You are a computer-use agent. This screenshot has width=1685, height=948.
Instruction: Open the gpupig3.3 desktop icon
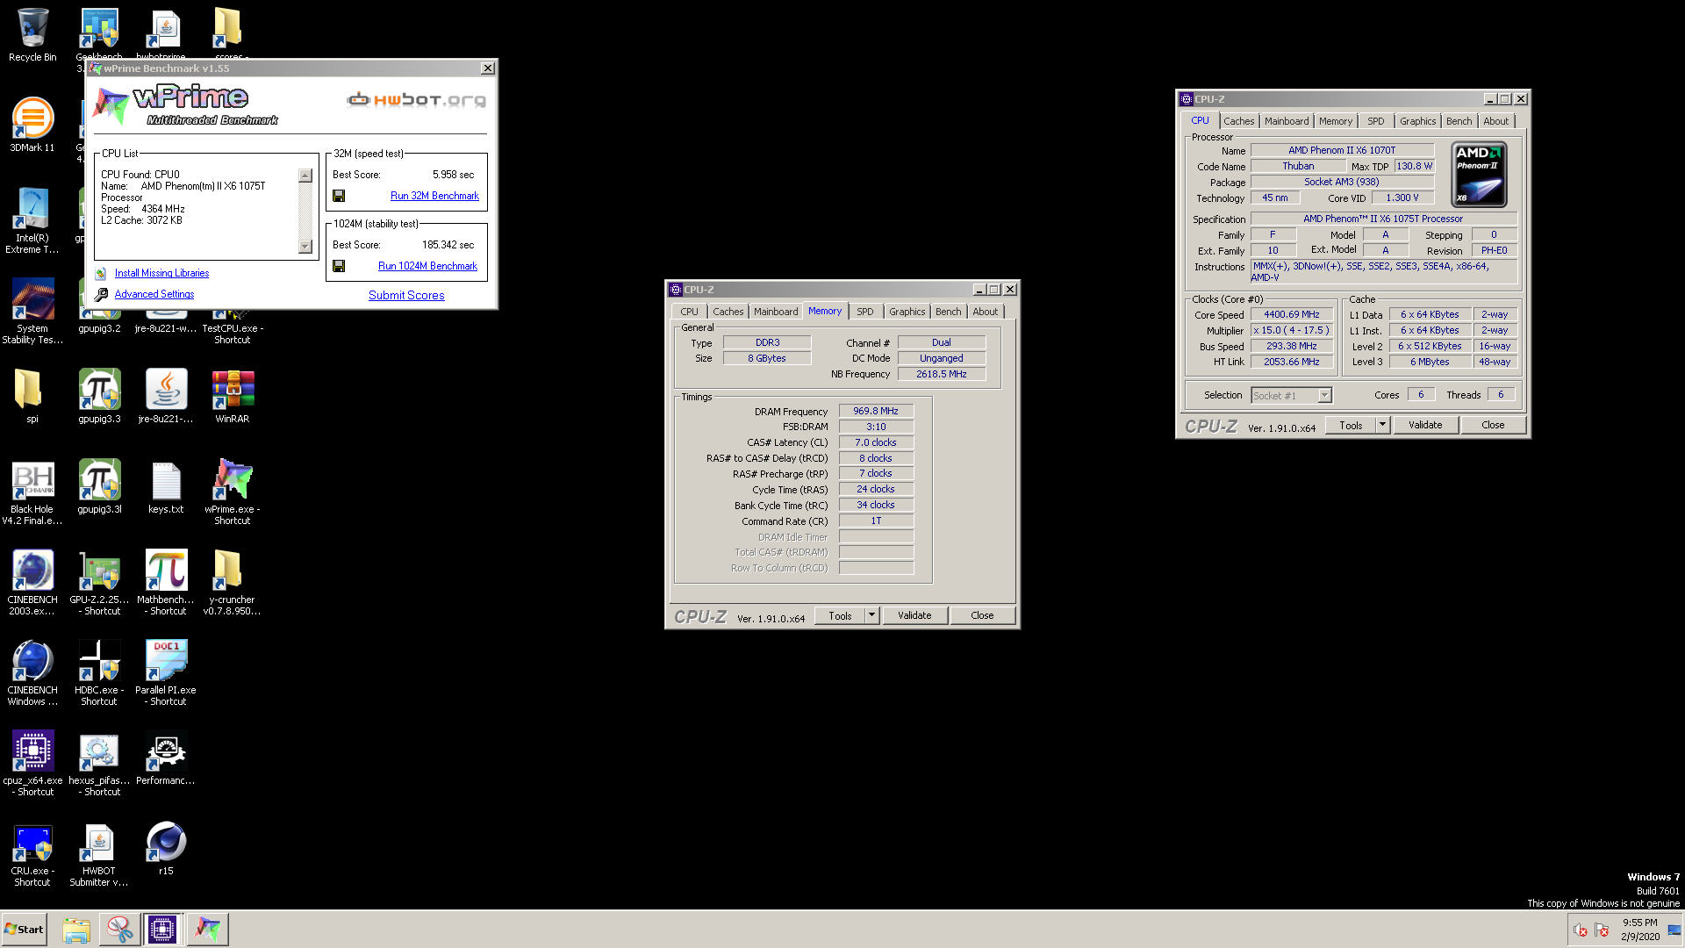click(x=99, y=396)
